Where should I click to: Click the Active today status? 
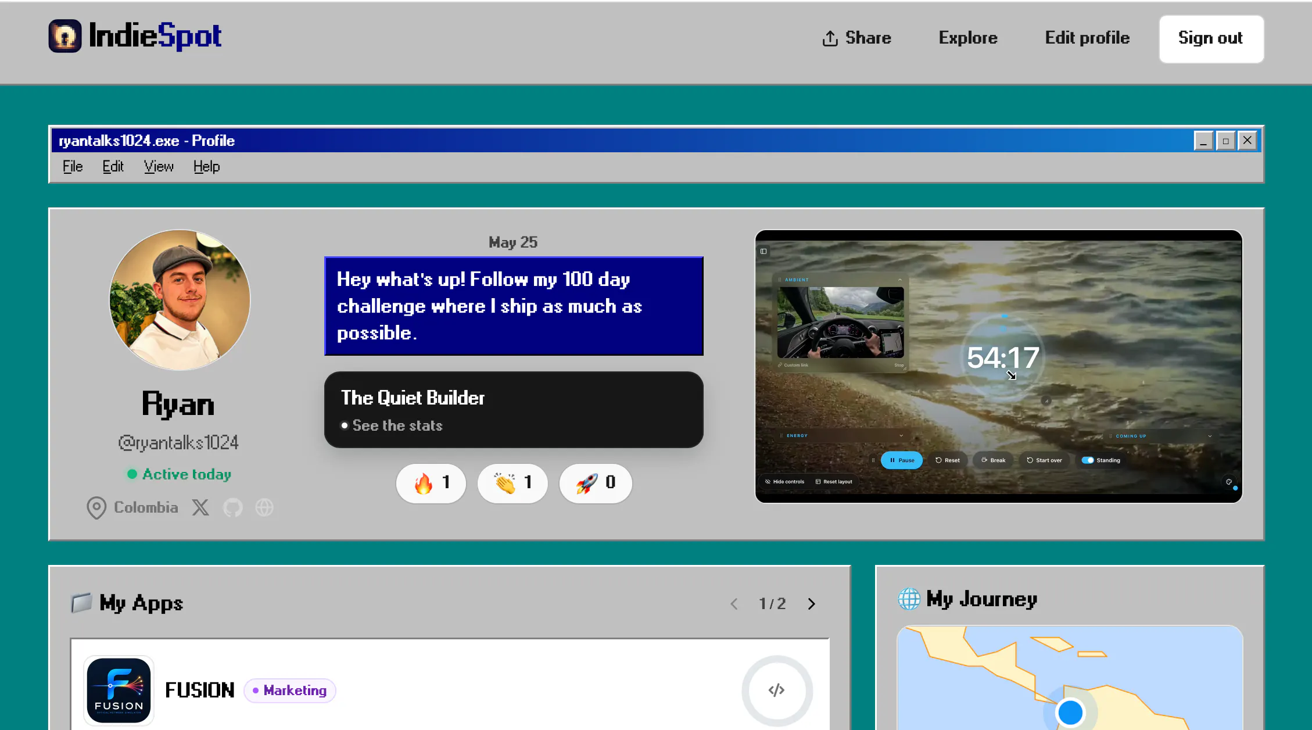(x=180, y=474)
